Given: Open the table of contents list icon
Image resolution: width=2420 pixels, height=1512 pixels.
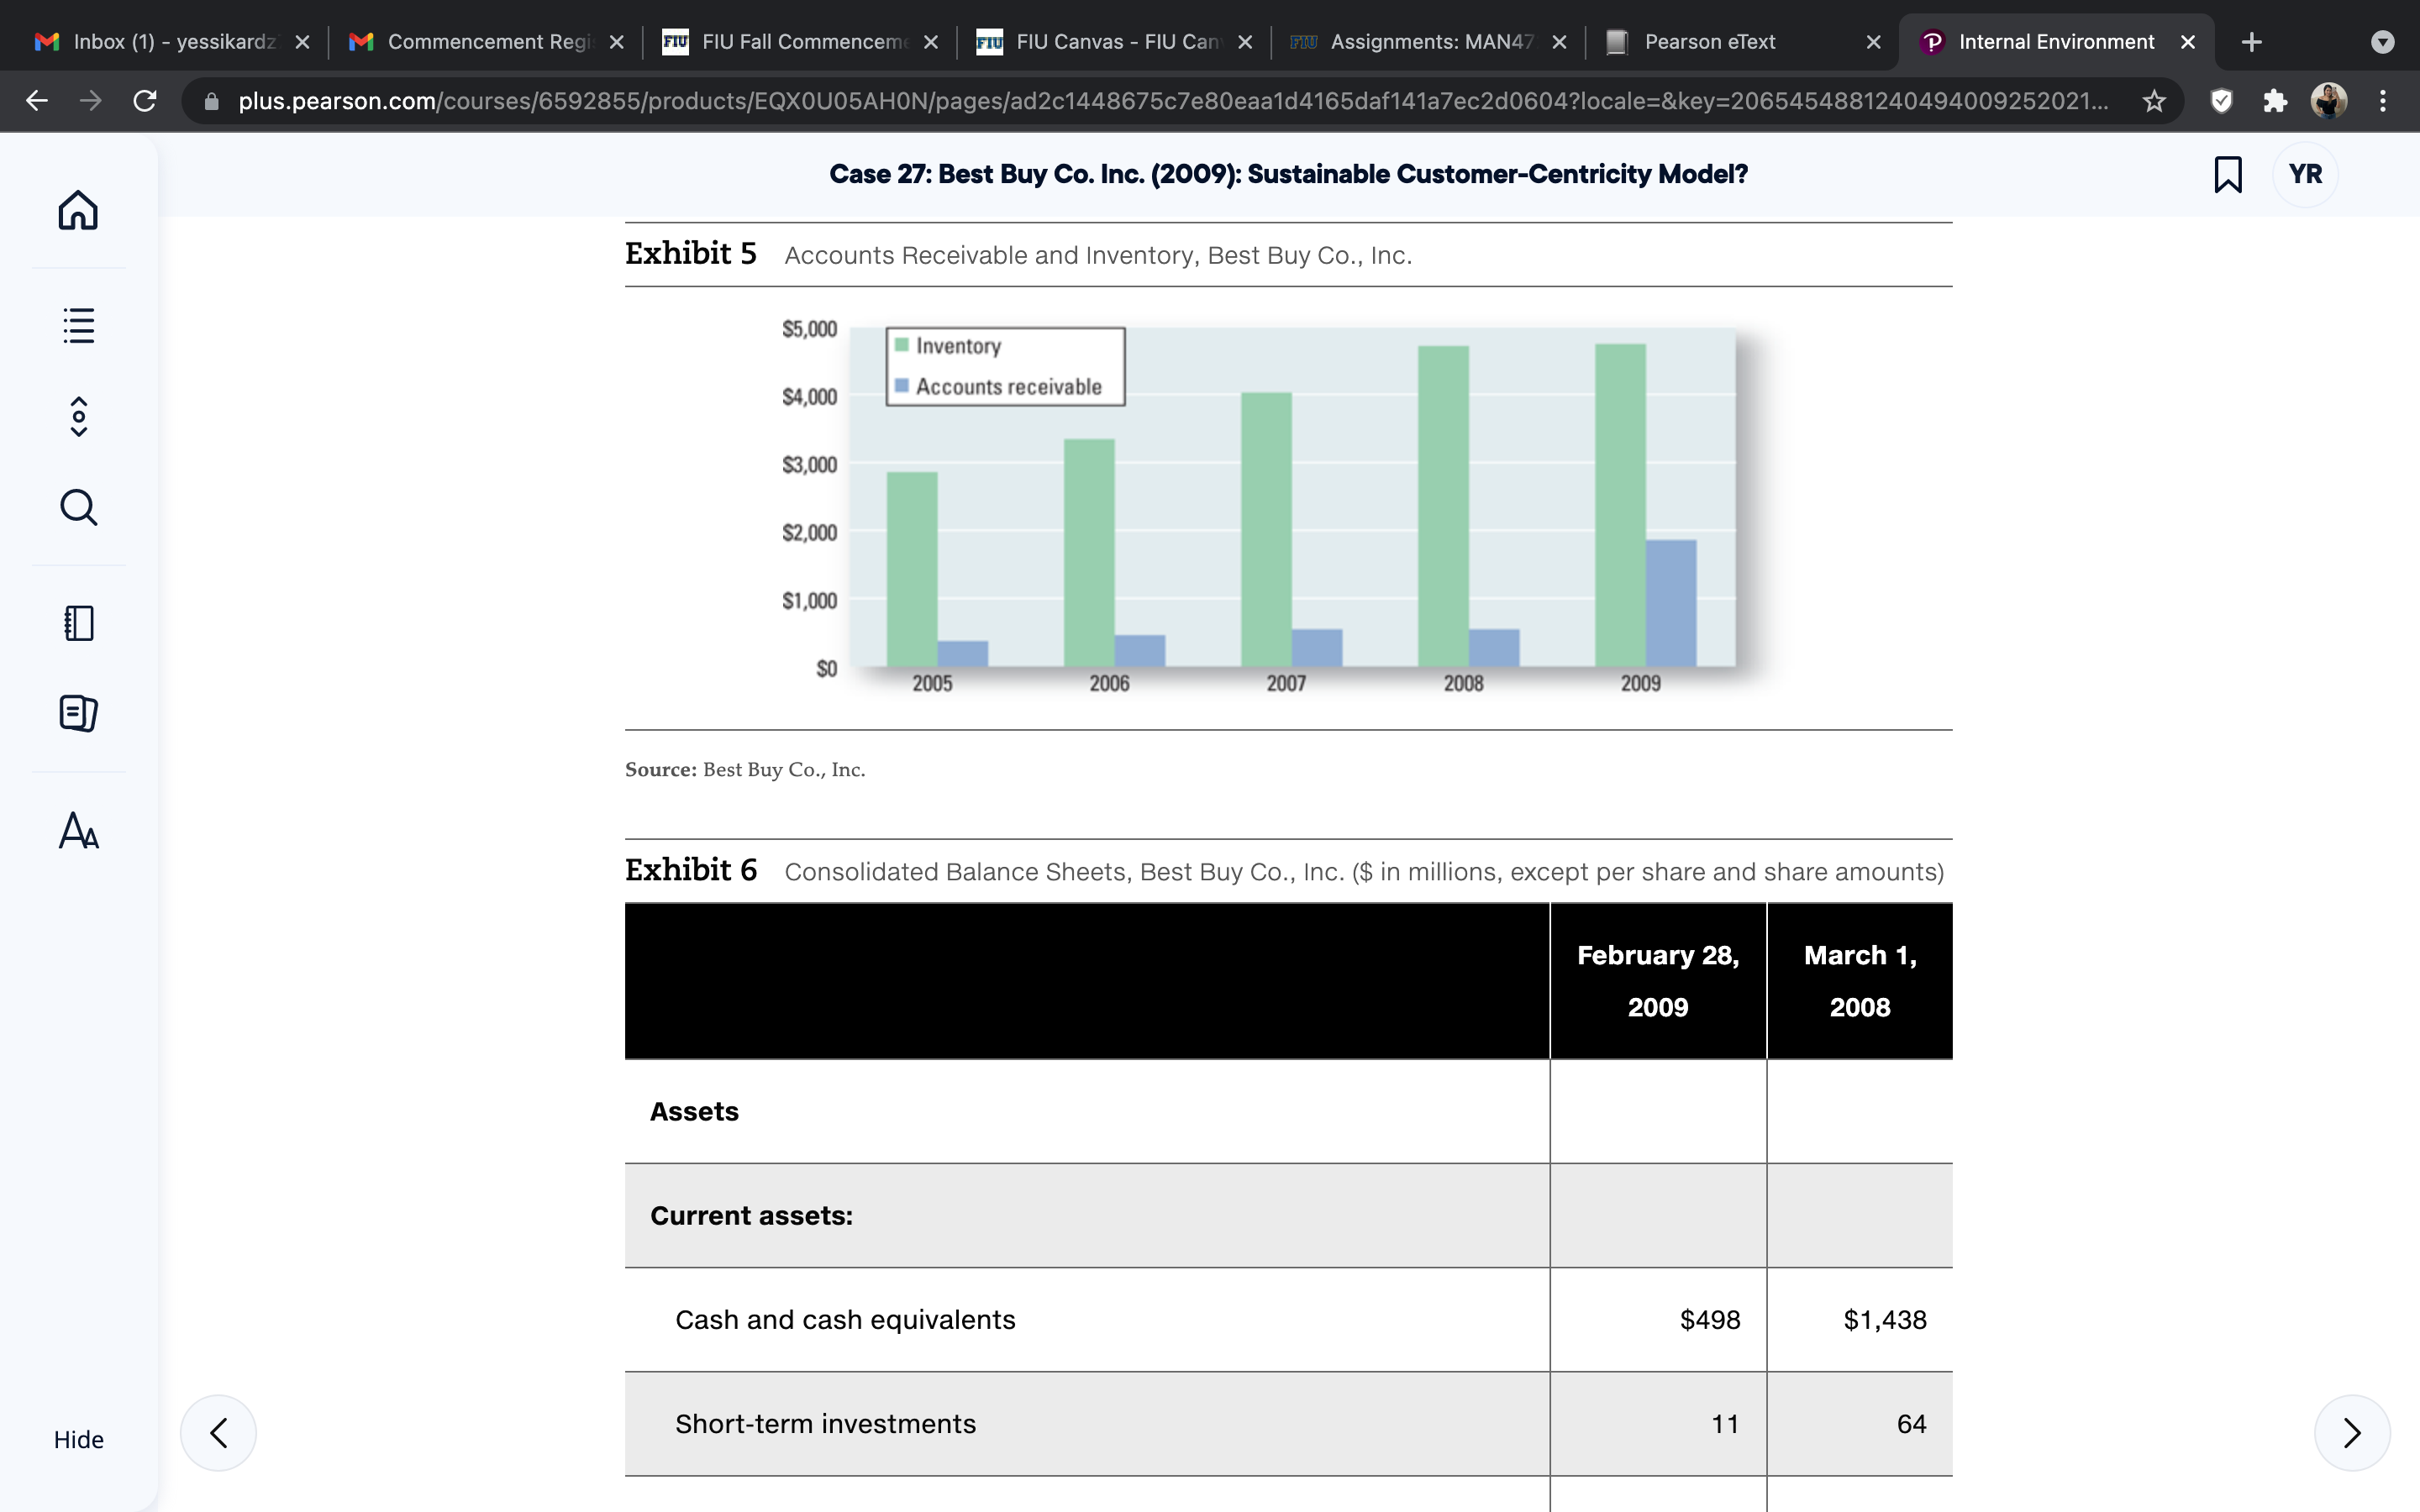Looking at the screenshot, I should [78, 325].
